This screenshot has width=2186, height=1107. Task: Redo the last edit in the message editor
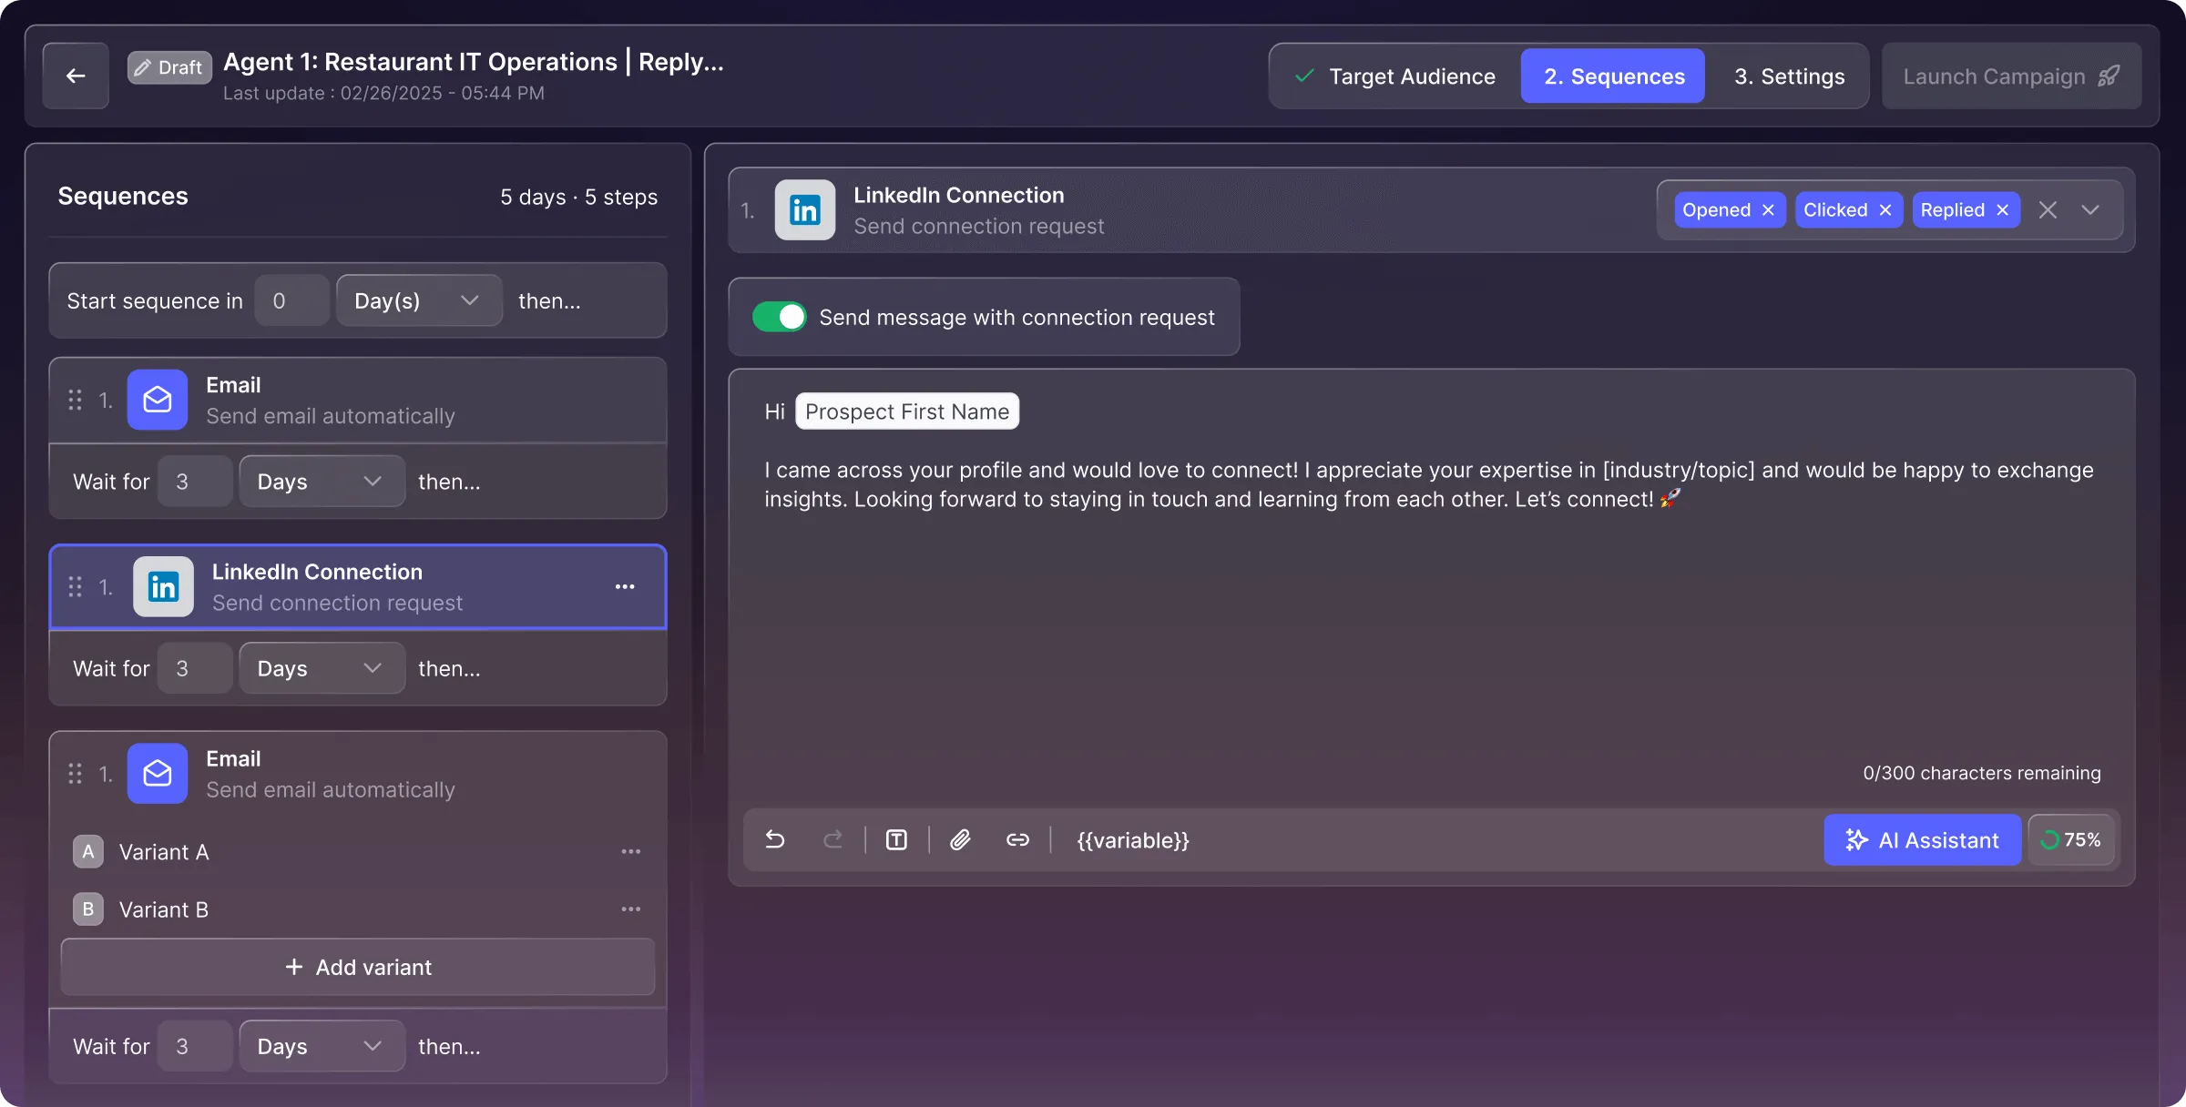(x=833, y=839)
